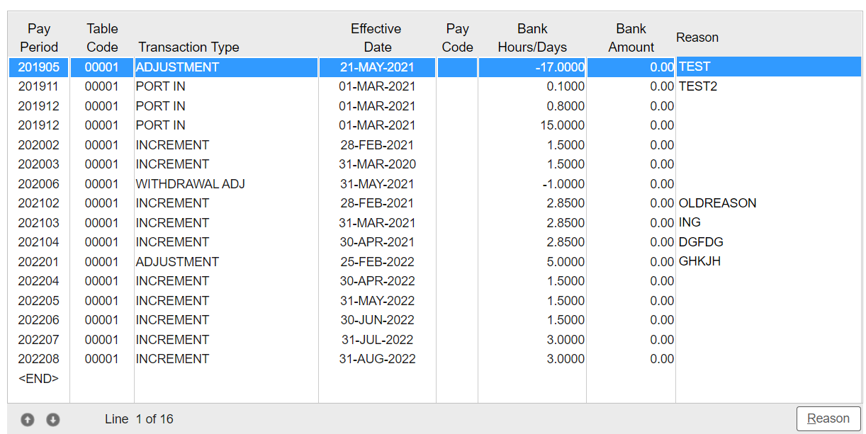The width and height of the screenshot is (866, 434).
Task: Click the down arrow navigation icon
Action: [52, 419]
